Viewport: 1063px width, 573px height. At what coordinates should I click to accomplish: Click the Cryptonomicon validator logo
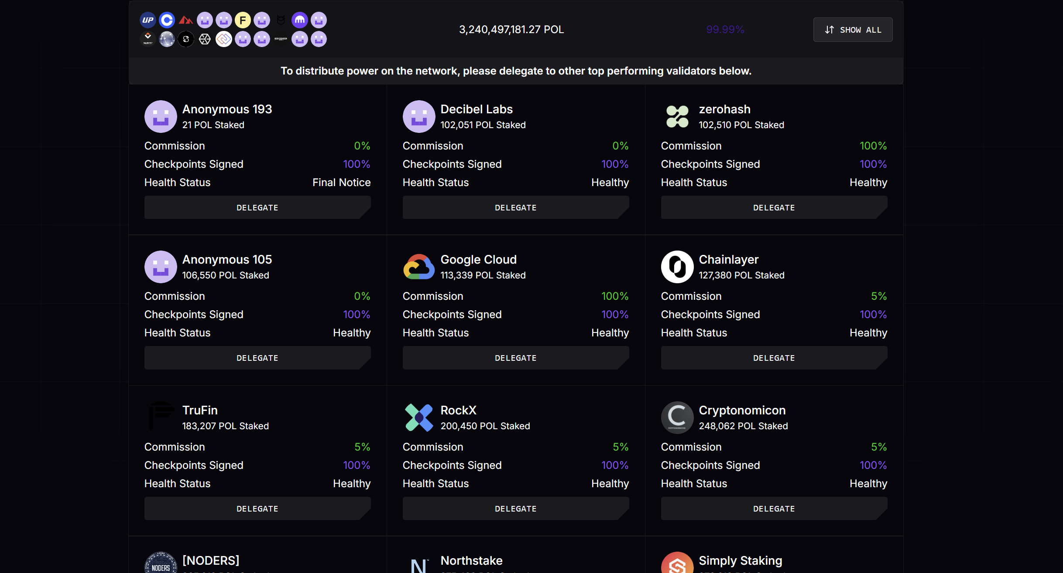(677, 417)
